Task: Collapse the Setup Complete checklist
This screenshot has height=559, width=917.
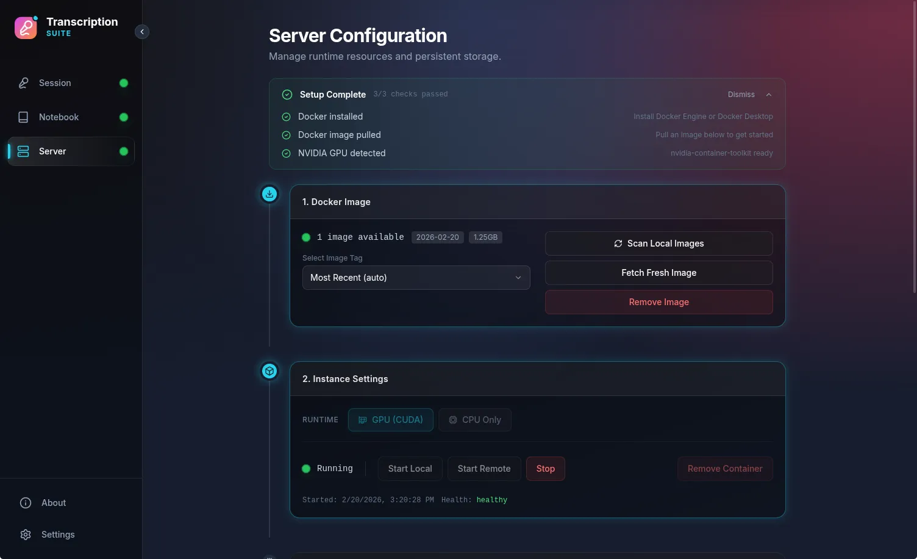Action: [x=769, y=94]
